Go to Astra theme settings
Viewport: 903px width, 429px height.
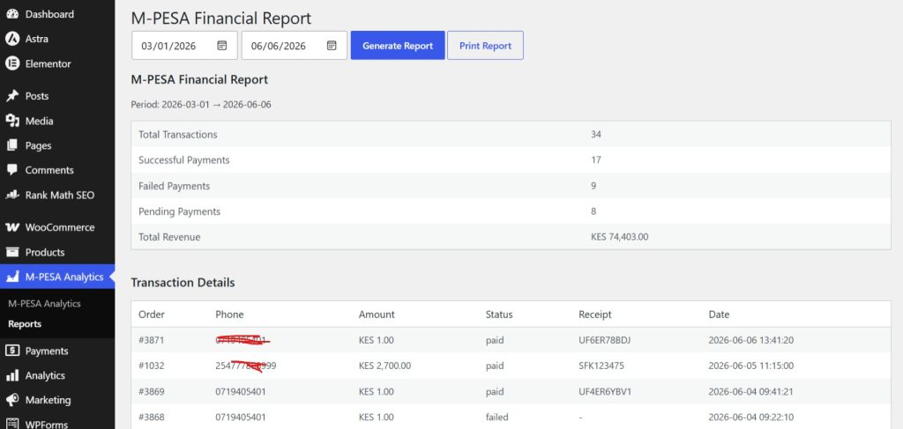pos(37,39)
